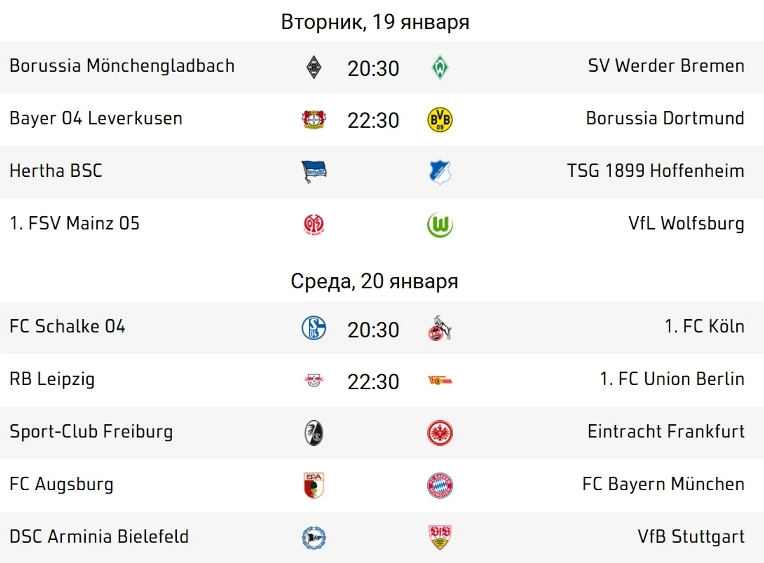Open the DSC Arminia Bielefeld team link
This screenshot has width=764, height=563.
[99, 536]
